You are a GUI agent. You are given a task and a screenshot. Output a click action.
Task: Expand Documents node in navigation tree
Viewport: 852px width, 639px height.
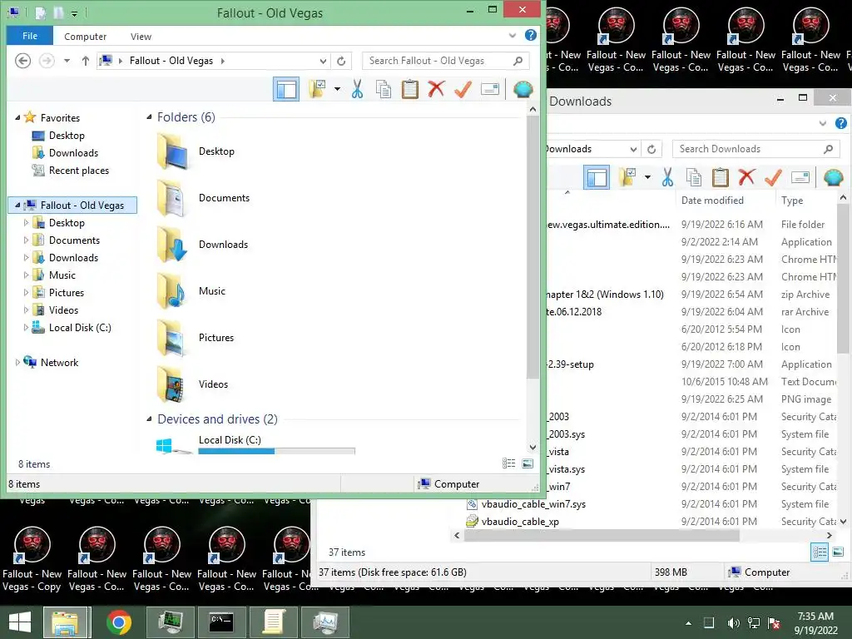(x=26, y=240)
